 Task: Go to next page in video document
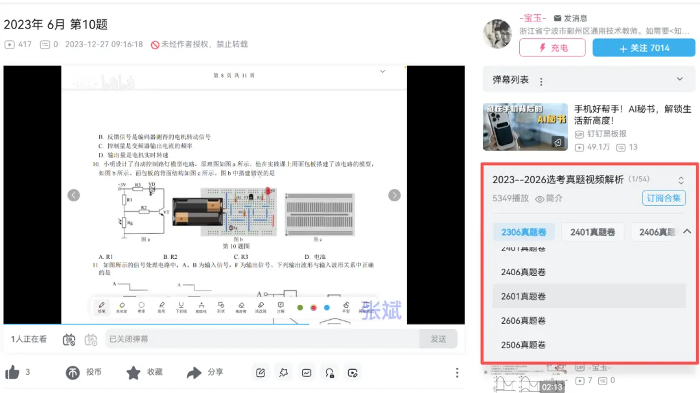394,196
